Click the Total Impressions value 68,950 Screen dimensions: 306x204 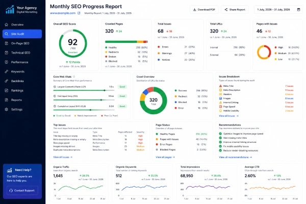[x=187, y=176]
